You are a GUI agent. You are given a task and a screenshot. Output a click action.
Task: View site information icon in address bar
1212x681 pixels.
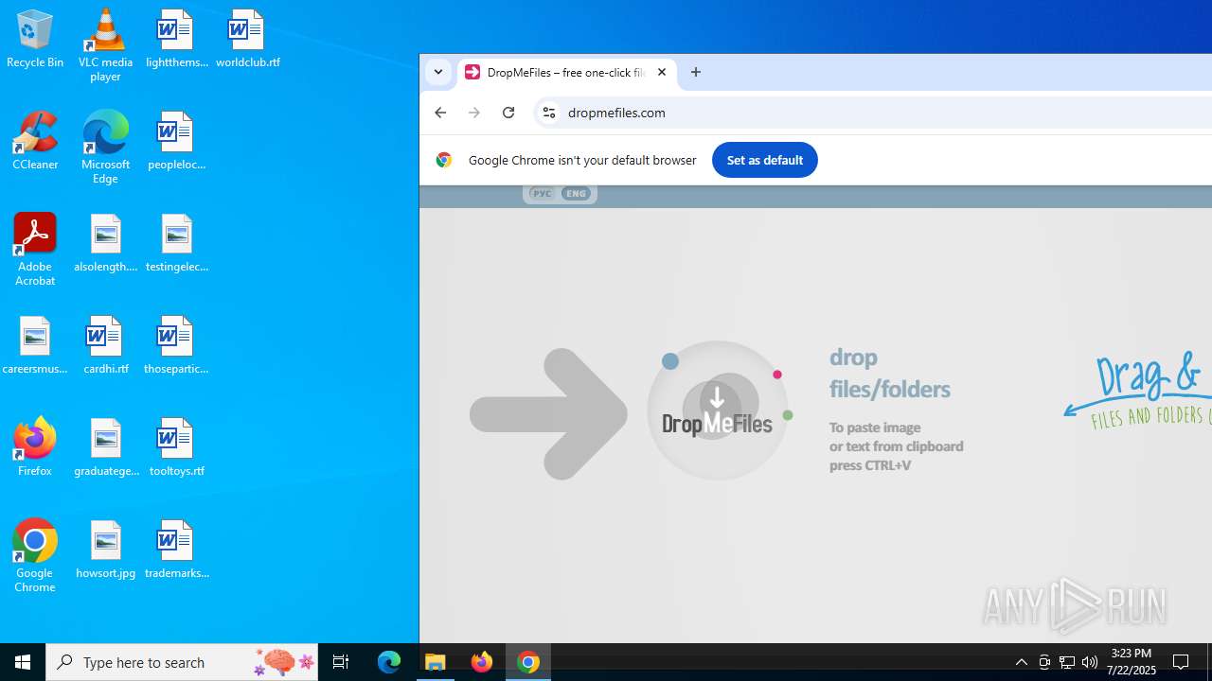pos(548,113)
